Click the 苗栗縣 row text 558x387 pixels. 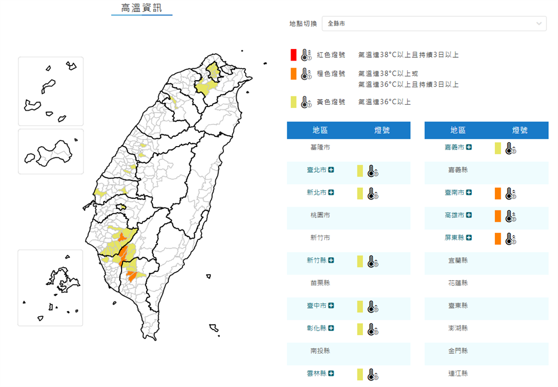click(x=320, y=283)
